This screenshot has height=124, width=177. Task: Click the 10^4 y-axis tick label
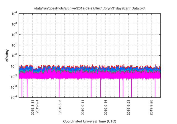[x=14, y=14]
